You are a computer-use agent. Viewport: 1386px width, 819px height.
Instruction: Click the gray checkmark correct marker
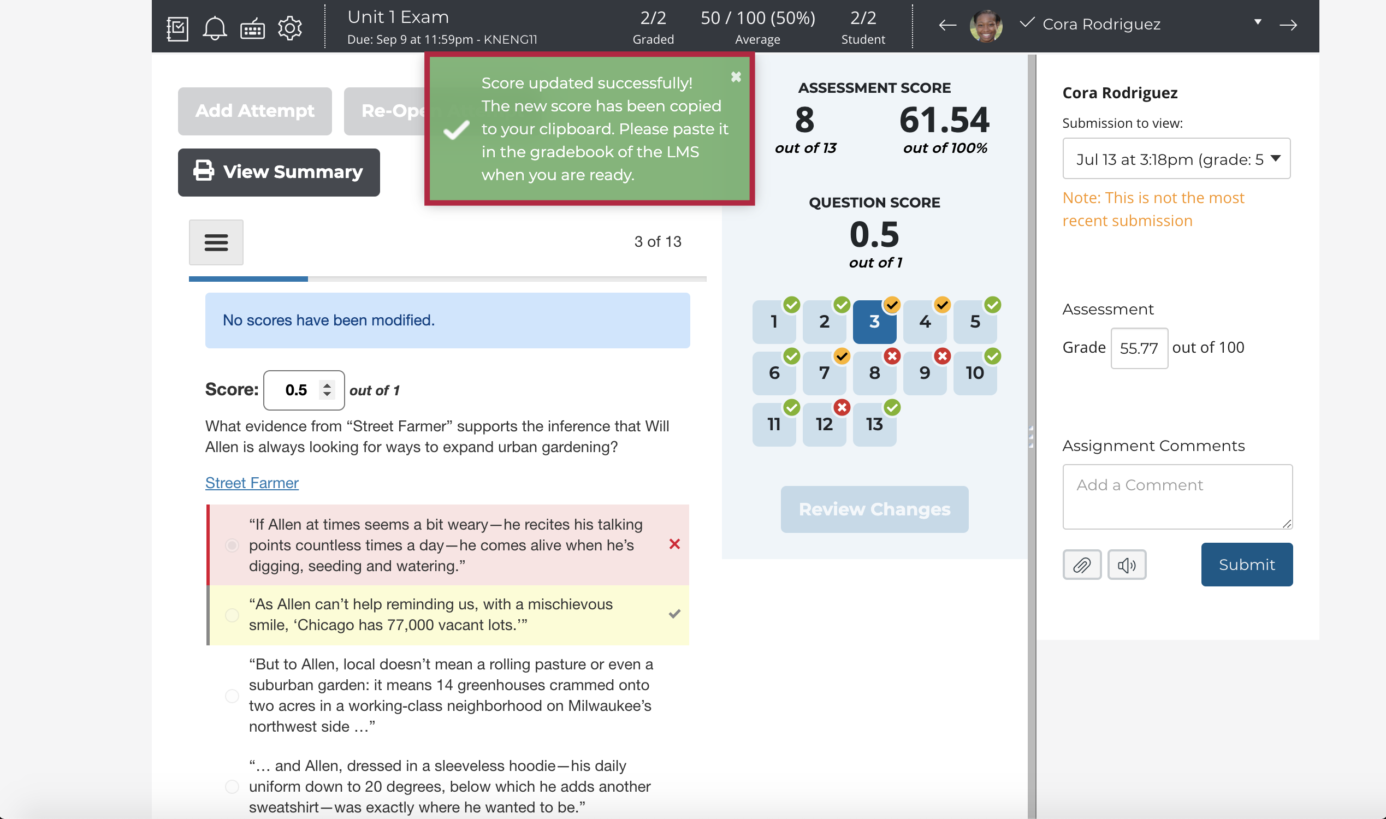(674, 614)
